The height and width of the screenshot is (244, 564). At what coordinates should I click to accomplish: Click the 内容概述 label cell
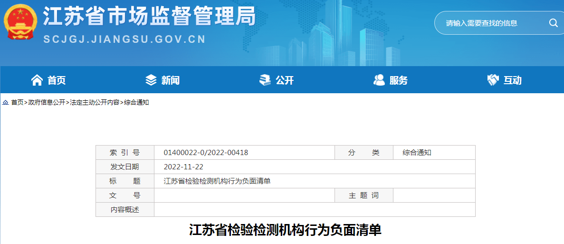click(125, 210)
